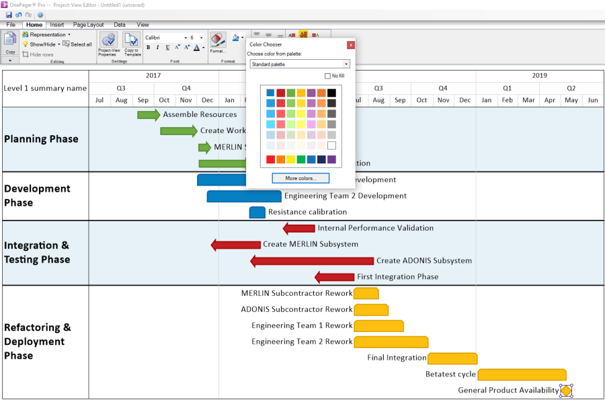Viewport: 605px width, 402px height.
Task: Switch to the View tab
Action: tap(143, 25)
